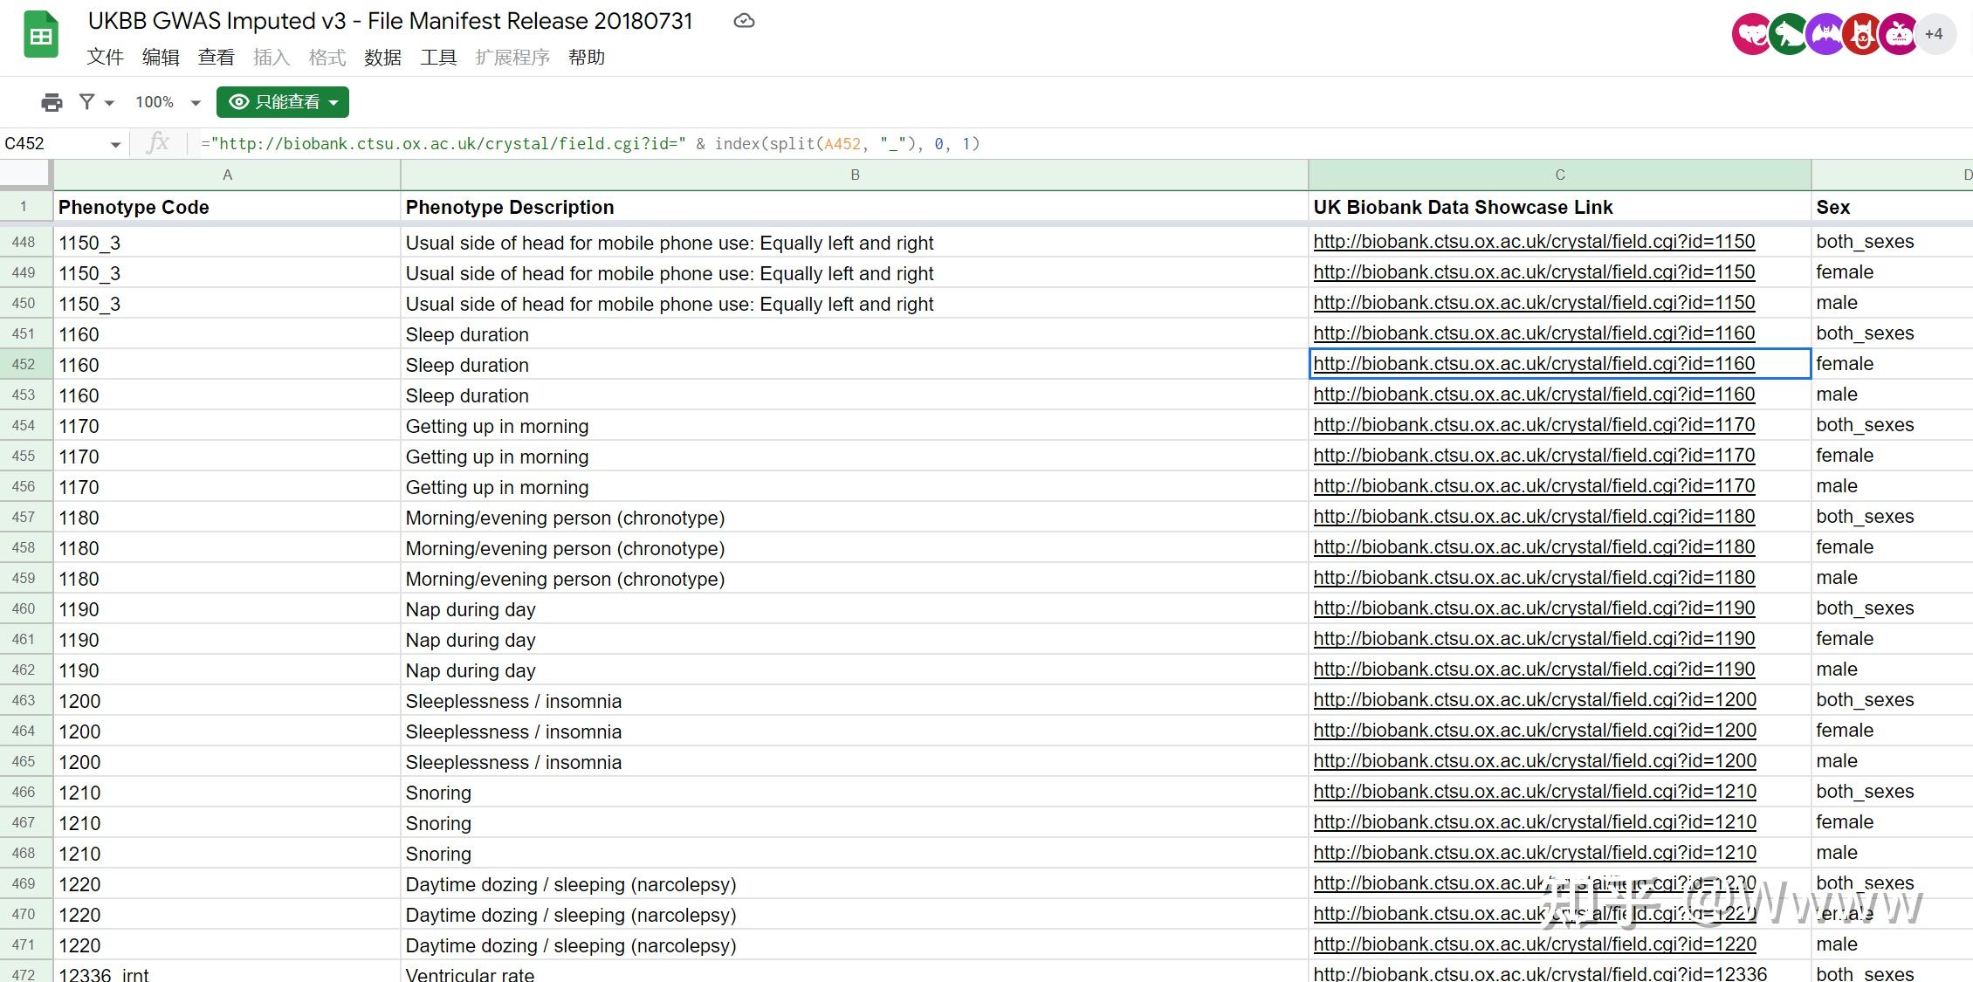The height and width of the screenshot is (982, 1973).
Task: Click the first pink collaborator avatar
Action: click(x=1750, y=35)
